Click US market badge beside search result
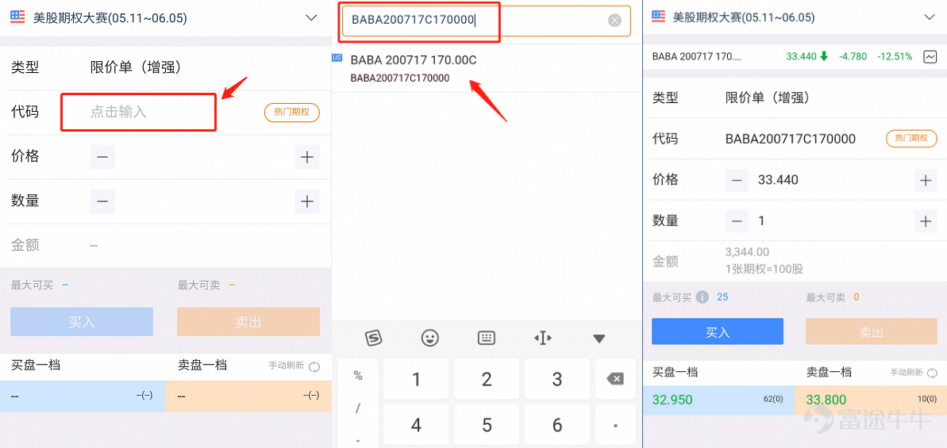Viewport: 947px width, 448px height. pyautogui.click(x=337, y=57)
